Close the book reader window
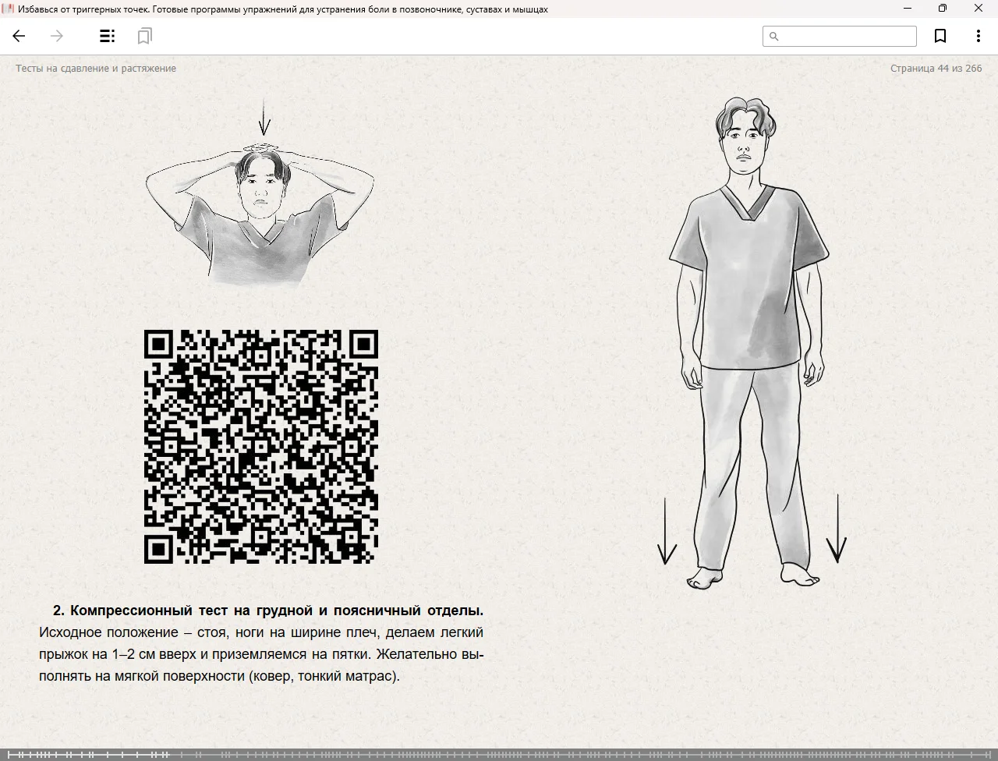 (x=979, y=9)
